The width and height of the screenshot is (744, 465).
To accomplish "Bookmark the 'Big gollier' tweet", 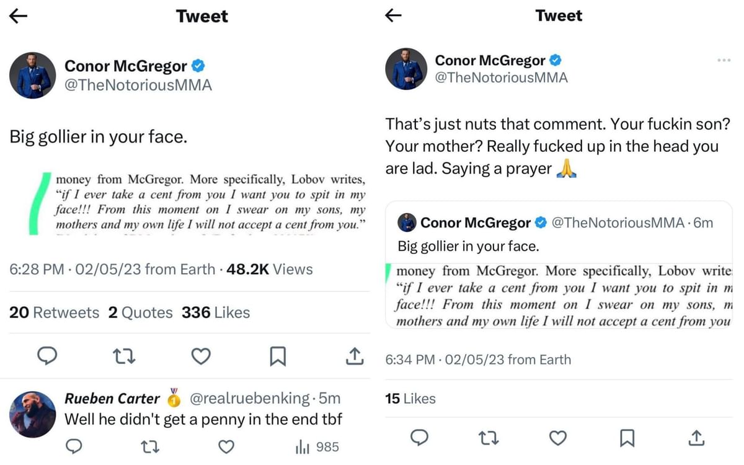I will click(277, 356).
